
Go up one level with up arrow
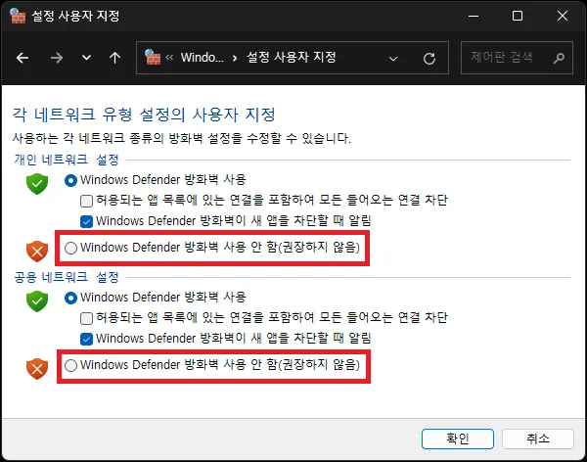(x=114, y=58)
